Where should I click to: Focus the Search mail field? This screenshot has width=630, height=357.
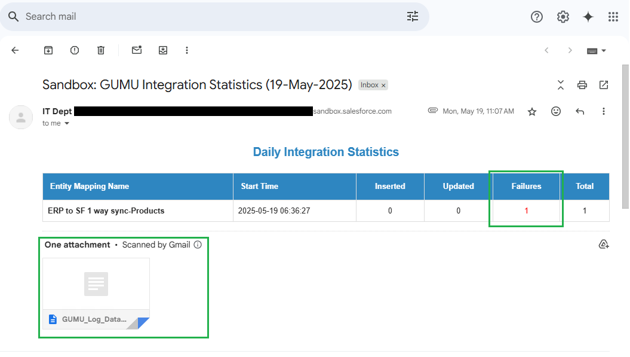pyautogui.click(x=213, y=17)
